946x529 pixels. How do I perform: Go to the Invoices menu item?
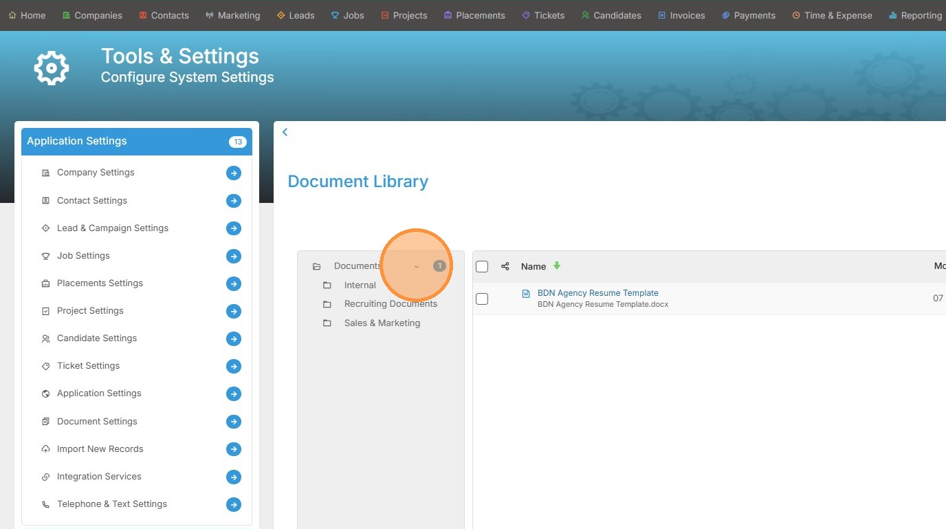pos(681,15)
